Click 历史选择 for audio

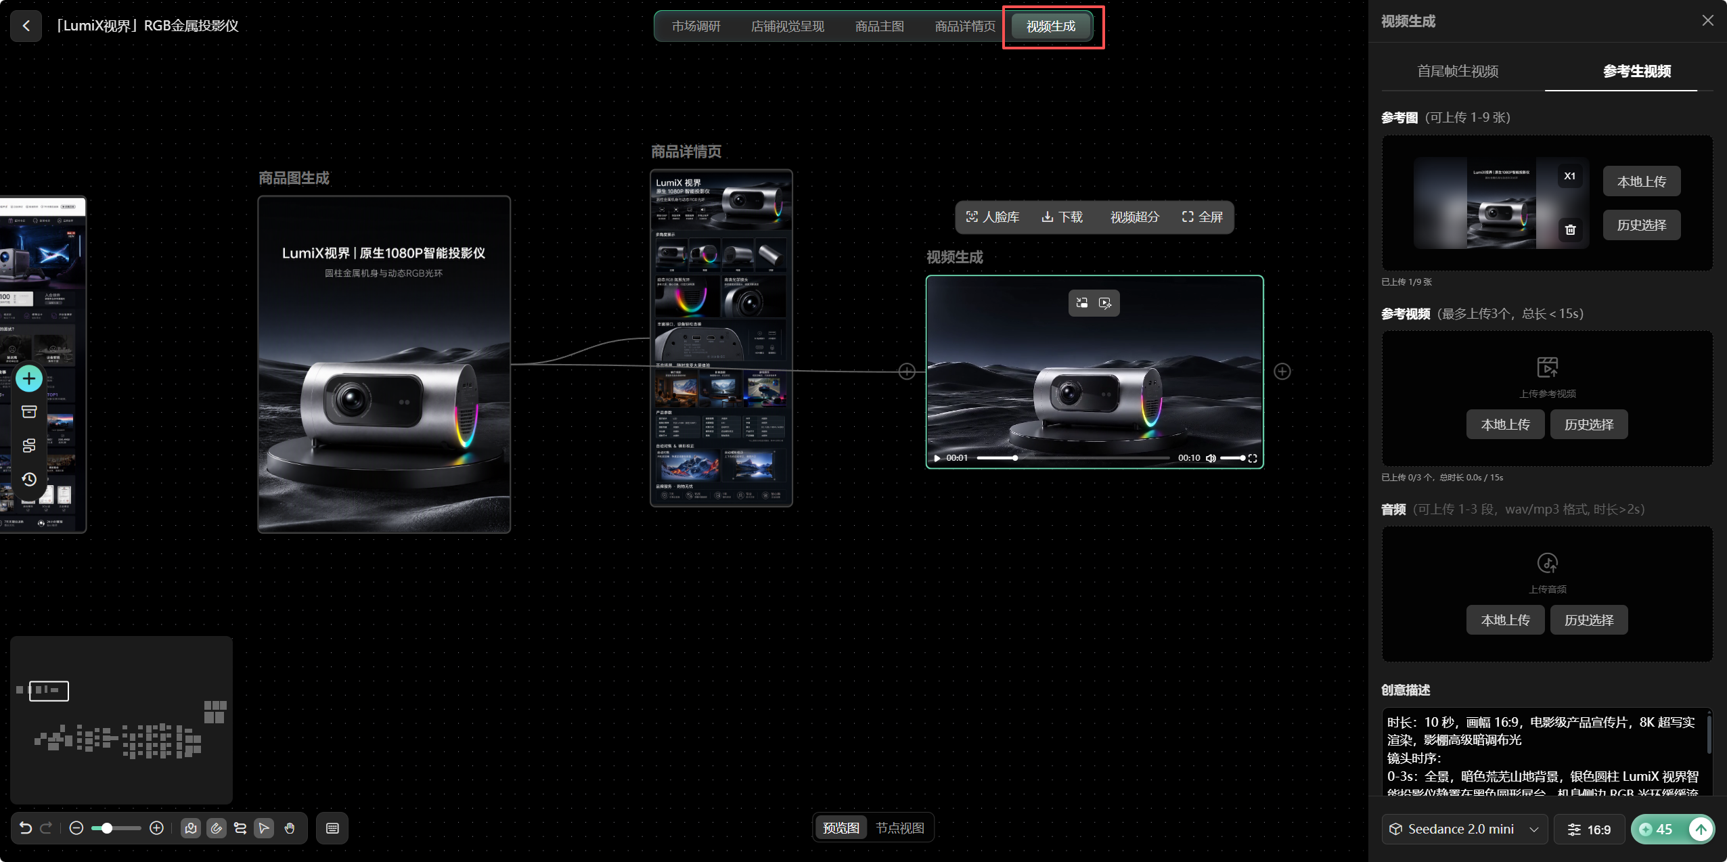pyautogui.click(x=1589, y=620)
